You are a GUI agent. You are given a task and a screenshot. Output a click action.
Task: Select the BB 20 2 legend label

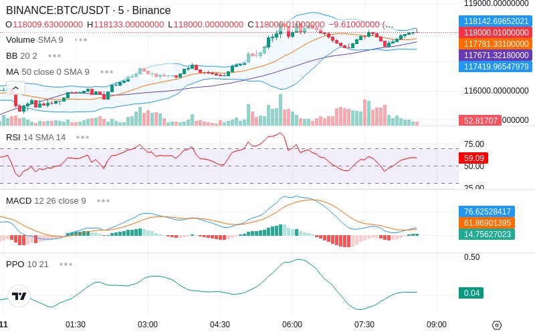click(x=21, y=56)
